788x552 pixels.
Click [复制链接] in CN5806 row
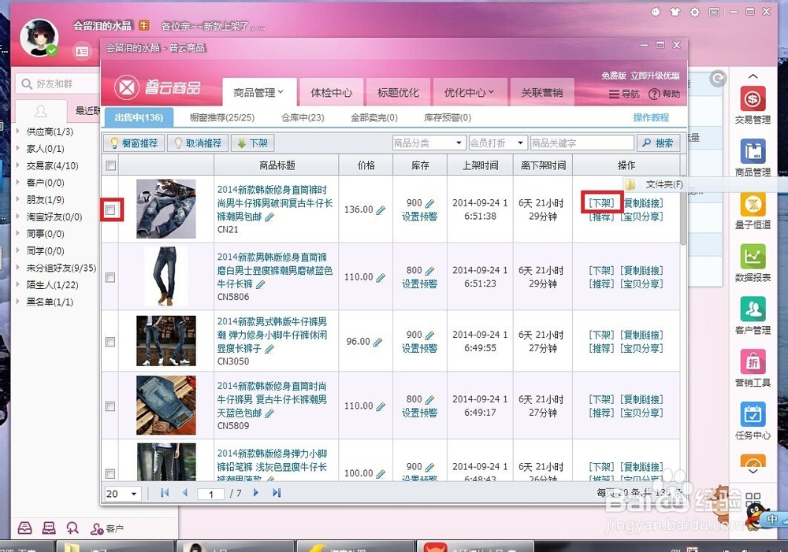click(x=641, y=270)
